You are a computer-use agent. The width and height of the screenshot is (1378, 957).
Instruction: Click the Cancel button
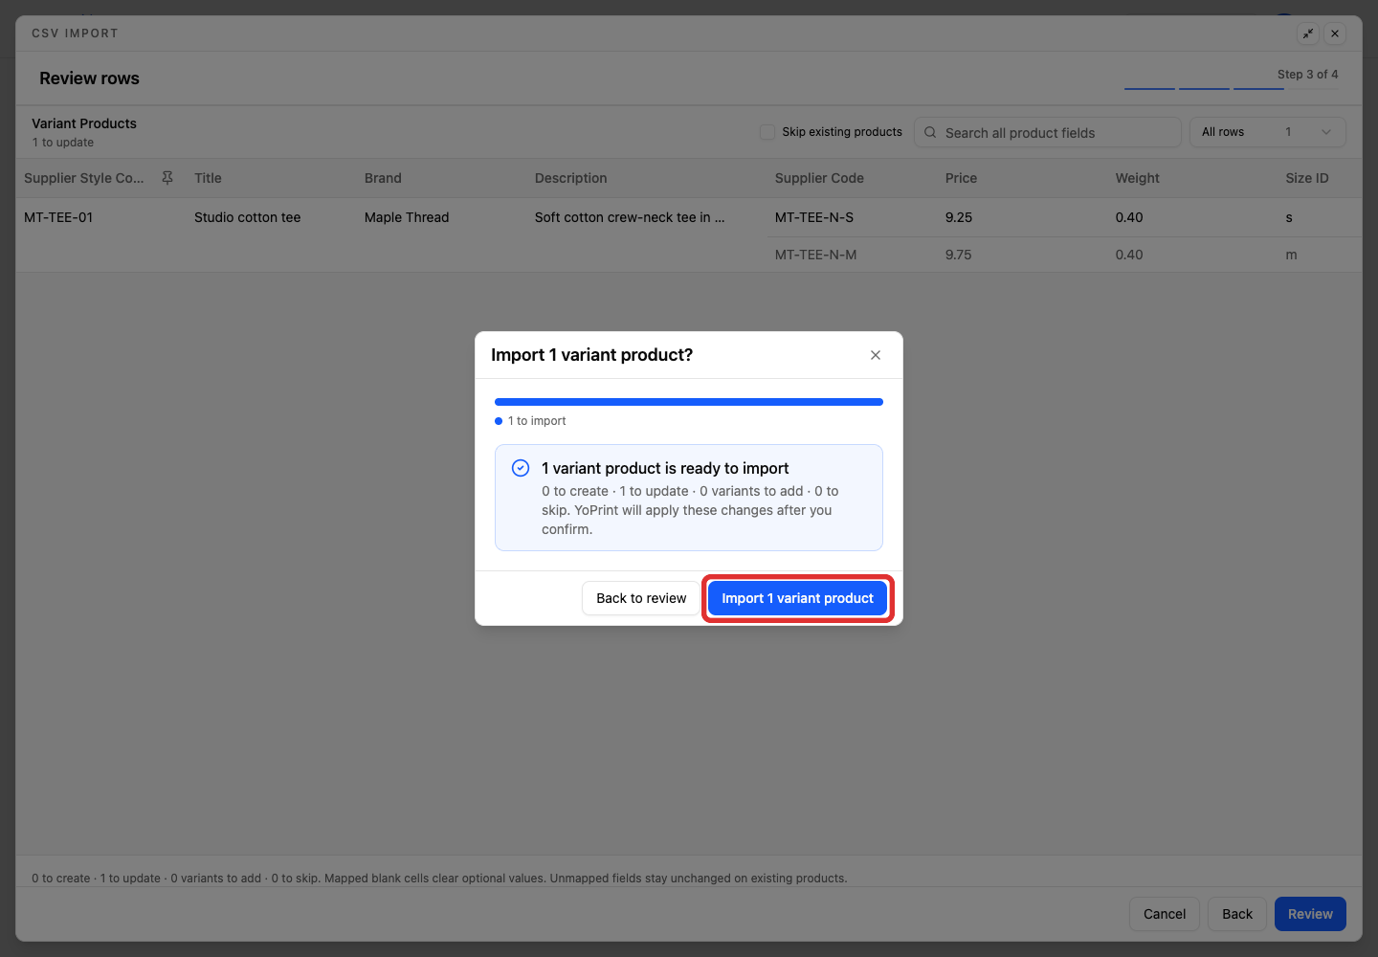(x=1165, y=914)
